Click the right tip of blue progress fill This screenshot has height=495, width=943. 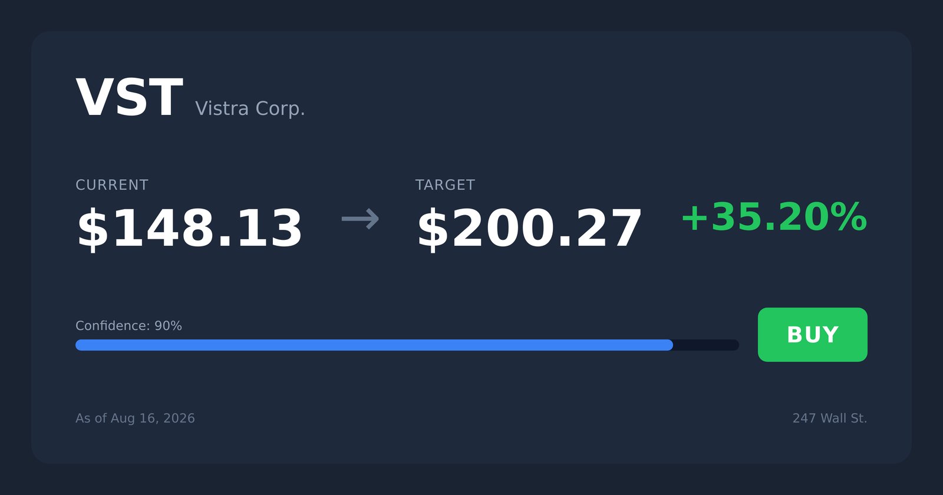668,345
